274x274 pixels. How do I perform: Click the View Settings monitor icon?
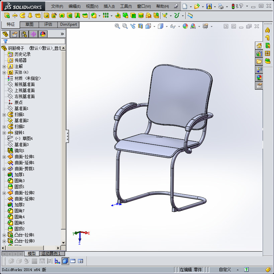(205, 26)
